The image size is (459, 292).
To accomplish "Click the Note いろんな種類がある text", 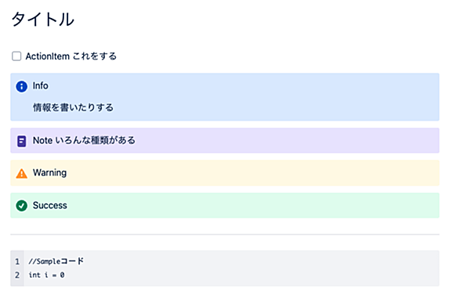I will (84, 140).
